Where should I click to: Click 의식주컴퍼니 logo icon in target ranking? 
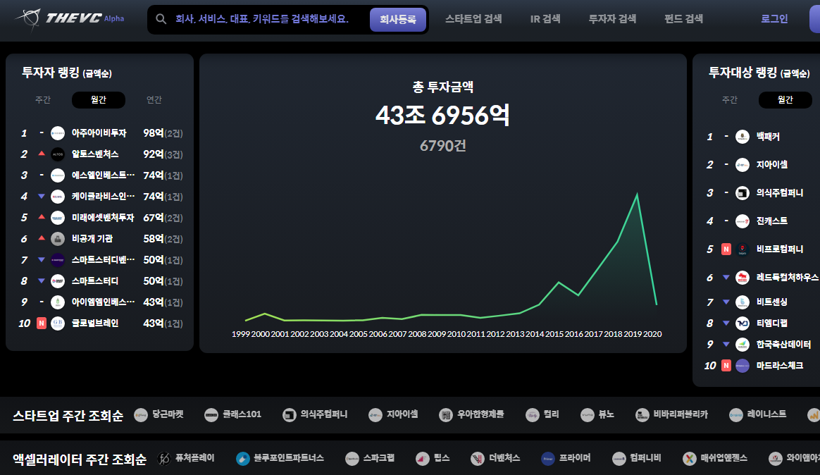click(x=743, y=193)
